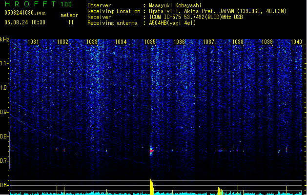Click the Receiving Location label
The width and height of the screenshot is (307, 195).
pos(114,11)
